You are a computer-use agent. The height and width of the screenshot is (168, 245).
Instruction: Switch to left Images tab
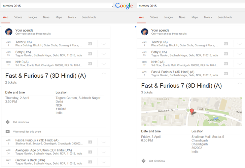[x=33, y=17]
